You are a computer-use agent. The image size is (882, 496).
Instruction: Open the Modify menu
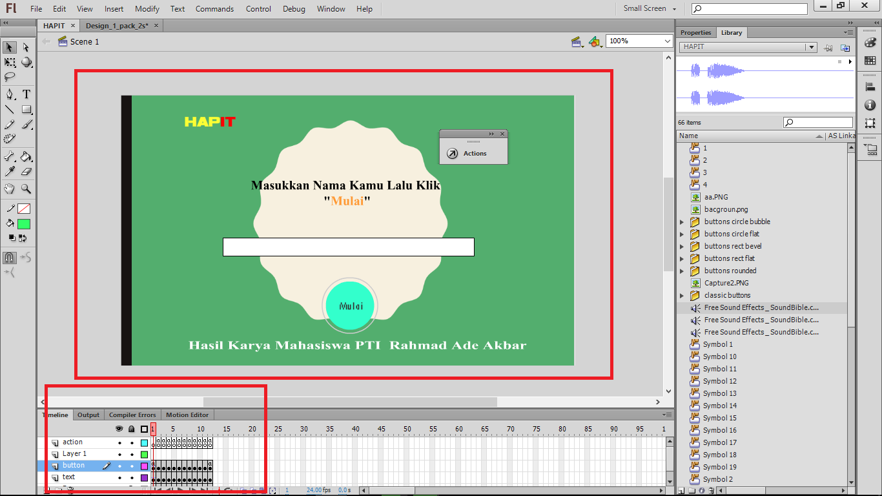coord(147,9)
